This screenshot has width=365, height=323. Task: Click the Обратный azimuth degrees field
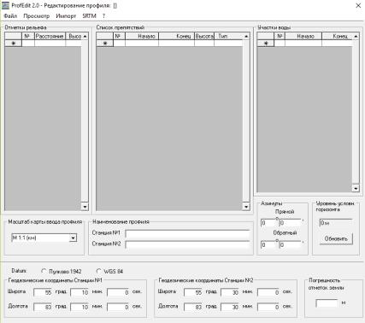pos(268,244)
